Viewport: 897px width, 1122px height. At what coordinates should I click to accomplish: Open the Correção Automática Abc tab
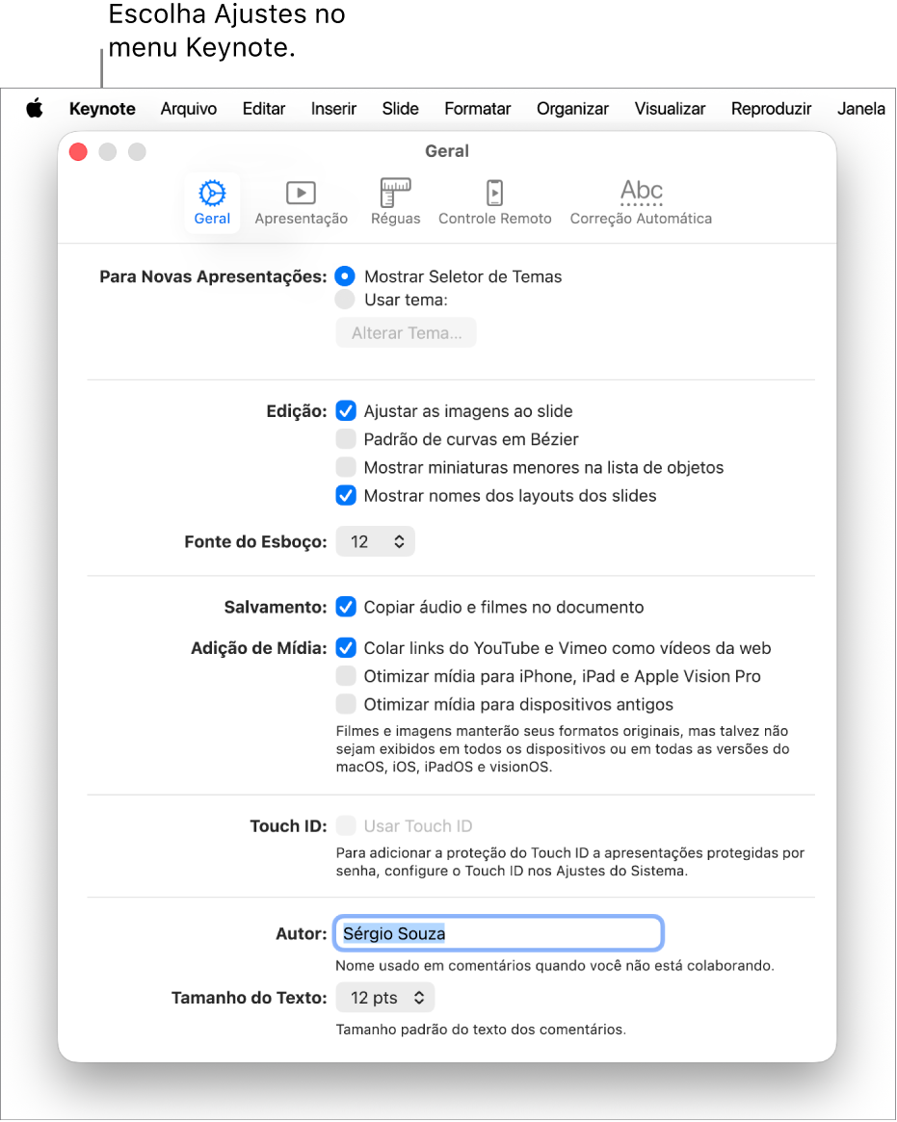click(x=641, y=203)
